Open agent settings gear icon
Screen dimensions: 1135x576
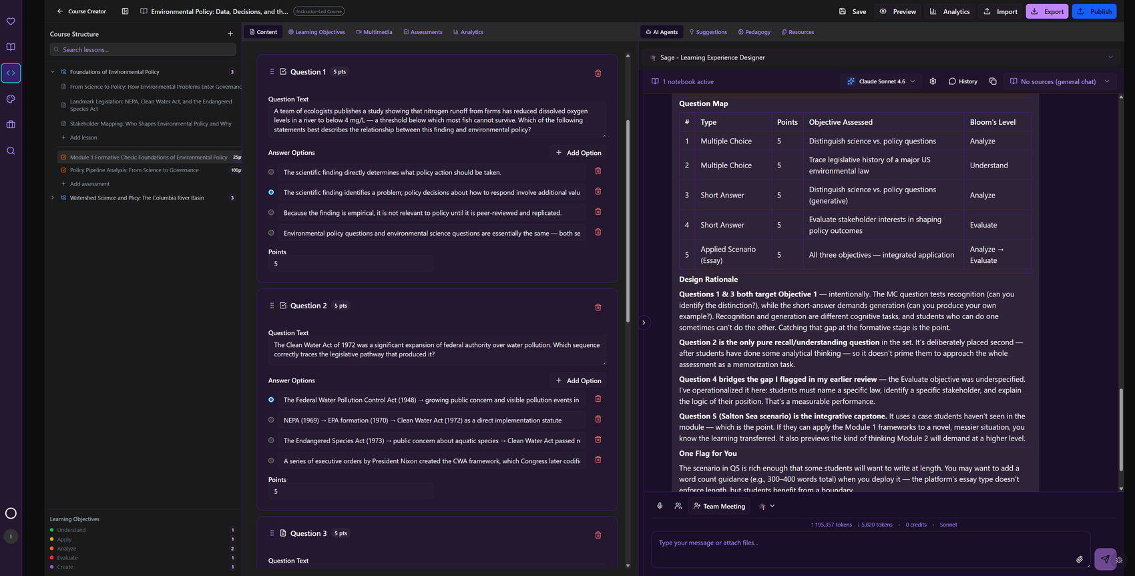pos(933,81)
